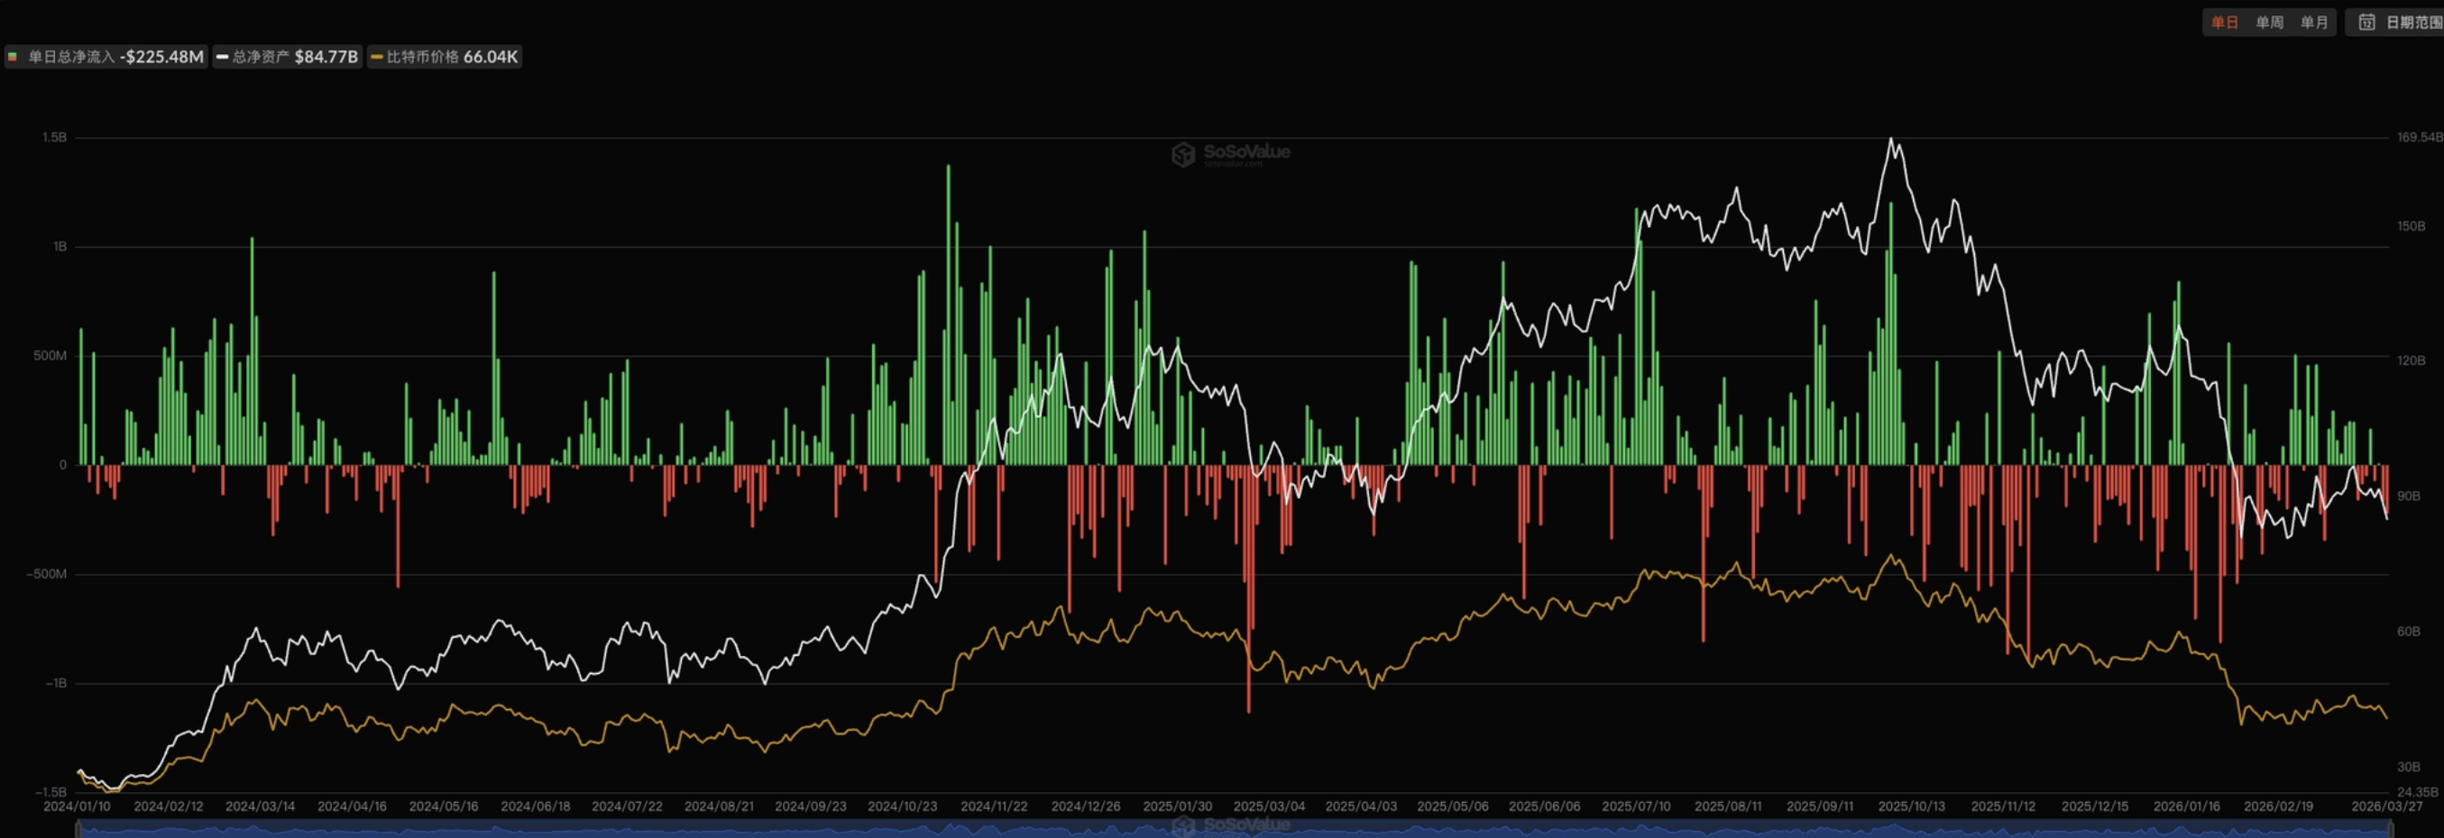The image size is (2444, 838).
Task: Switch to the 单日 daily view
Action: point(2224,22)
